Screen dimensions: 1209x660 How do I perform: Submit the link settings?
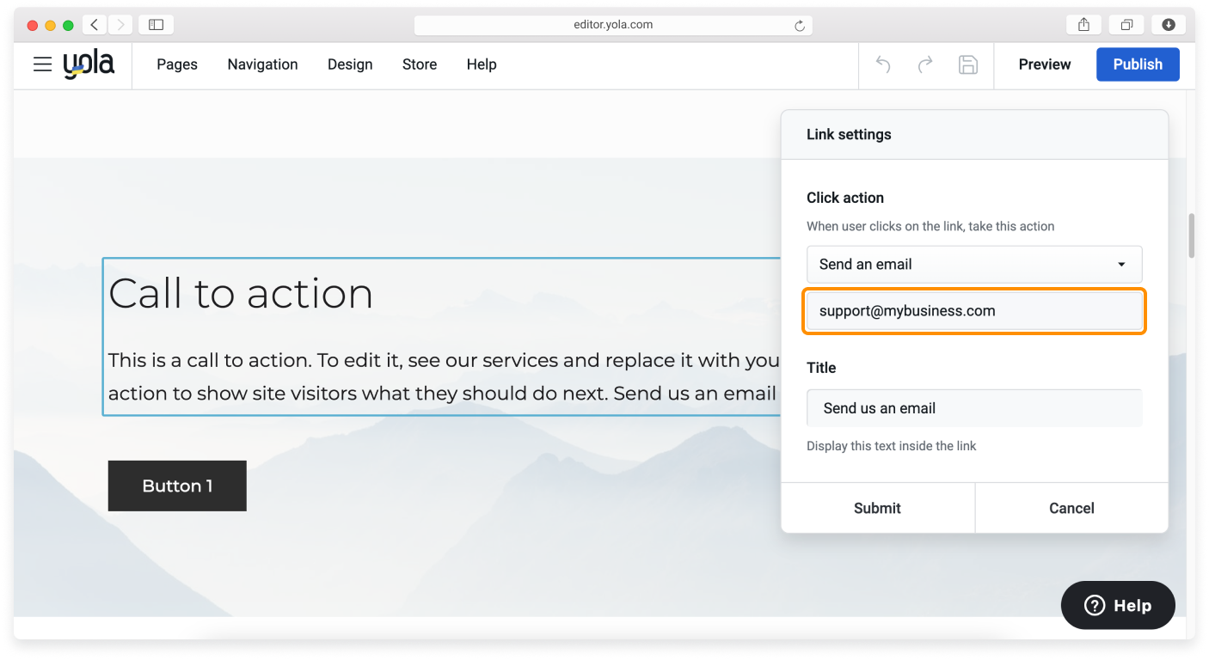pos(877,508)
